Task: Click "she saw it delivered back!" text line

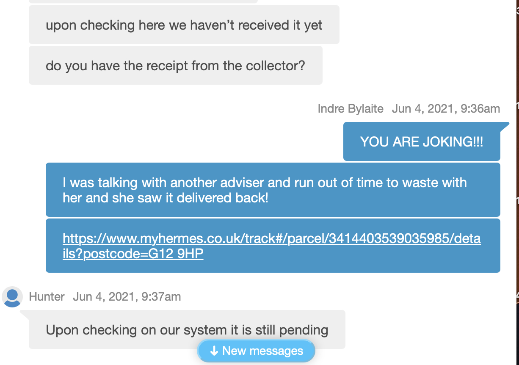Action: pyautogui.click(x=165, y=197)
